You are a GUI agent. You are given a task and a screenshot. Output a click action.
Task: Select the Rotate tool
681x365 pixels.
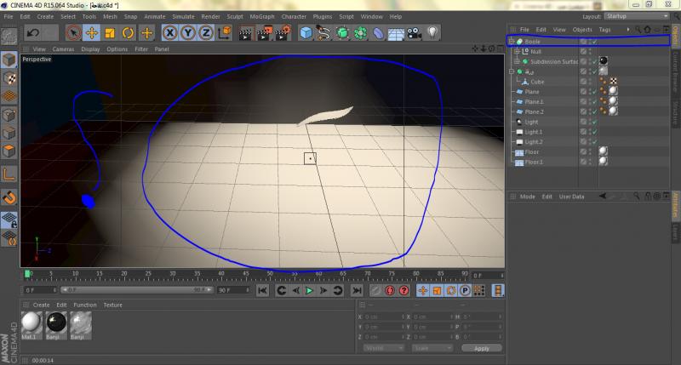(x=129, y=32)
